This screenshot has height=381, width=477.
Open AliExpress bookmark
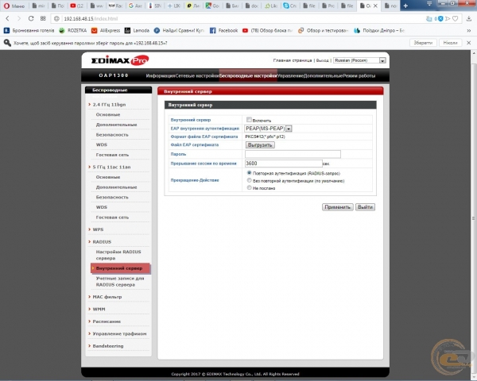coord(106,30)
